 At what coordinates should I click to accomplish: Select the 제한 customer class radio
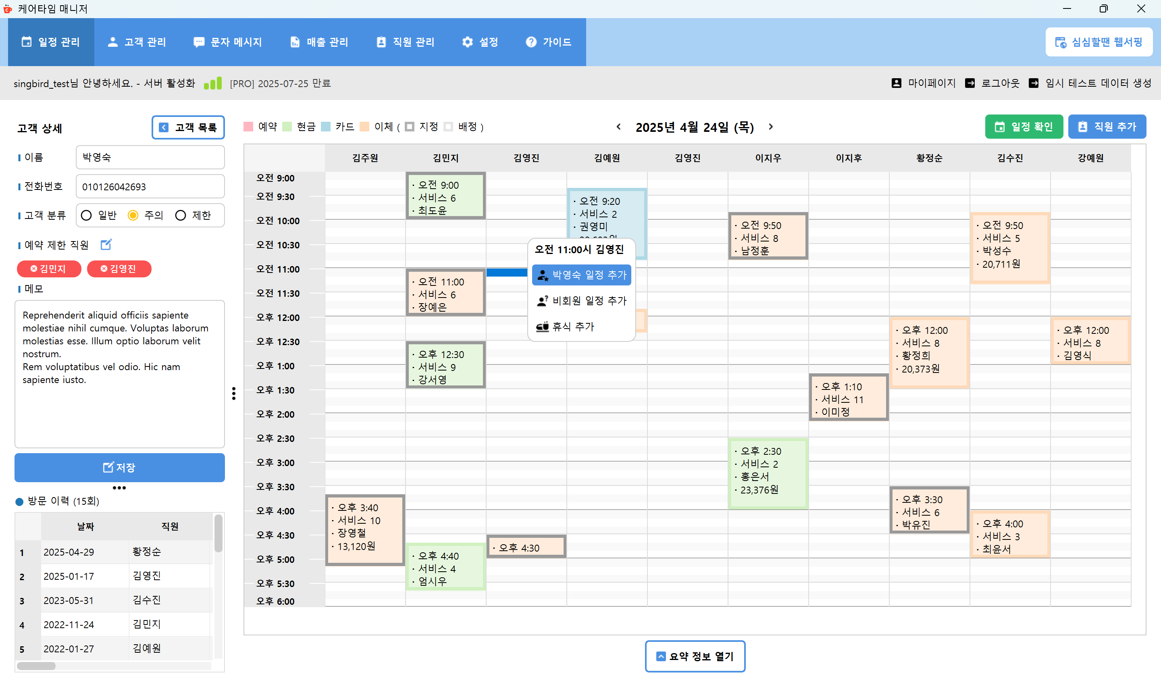(x=181, y=215)
